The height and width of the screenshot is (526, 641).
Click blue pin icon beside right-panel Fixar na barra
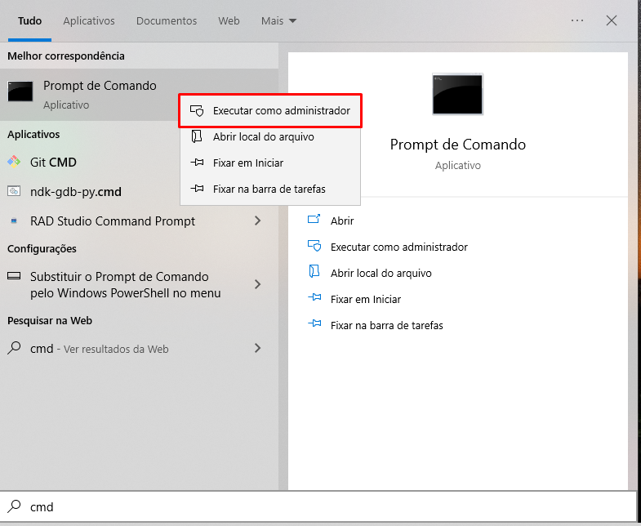tap(314, 324)
